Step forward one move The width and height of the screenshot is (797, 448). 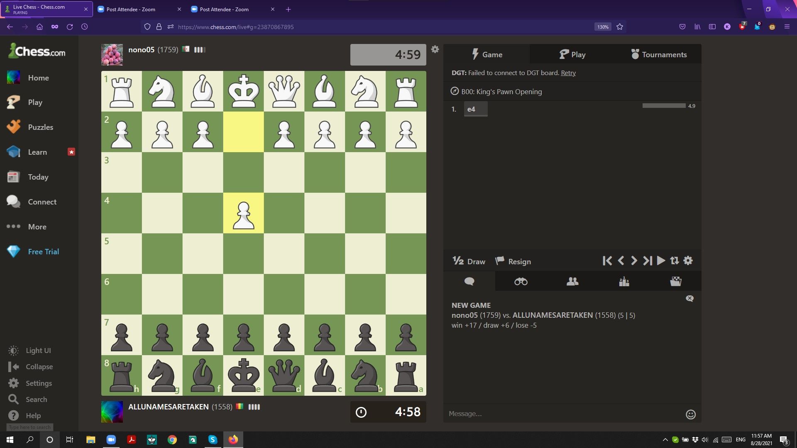634,261
